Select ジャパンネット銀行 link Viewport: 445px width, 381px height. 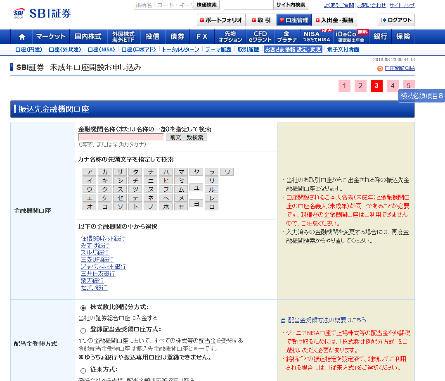coord(104,267)
